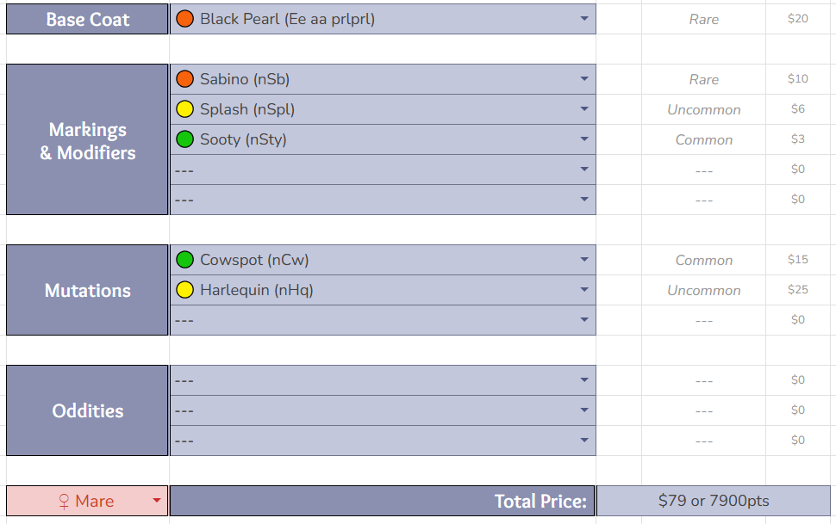
Task: Open the first empty Oddities dropdown
Action: pos(583,380)
